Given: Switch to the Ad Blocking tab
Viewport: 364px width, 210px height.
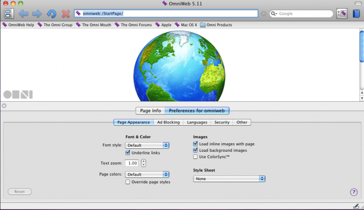Looking at the screenshot, I should [168, 122].
